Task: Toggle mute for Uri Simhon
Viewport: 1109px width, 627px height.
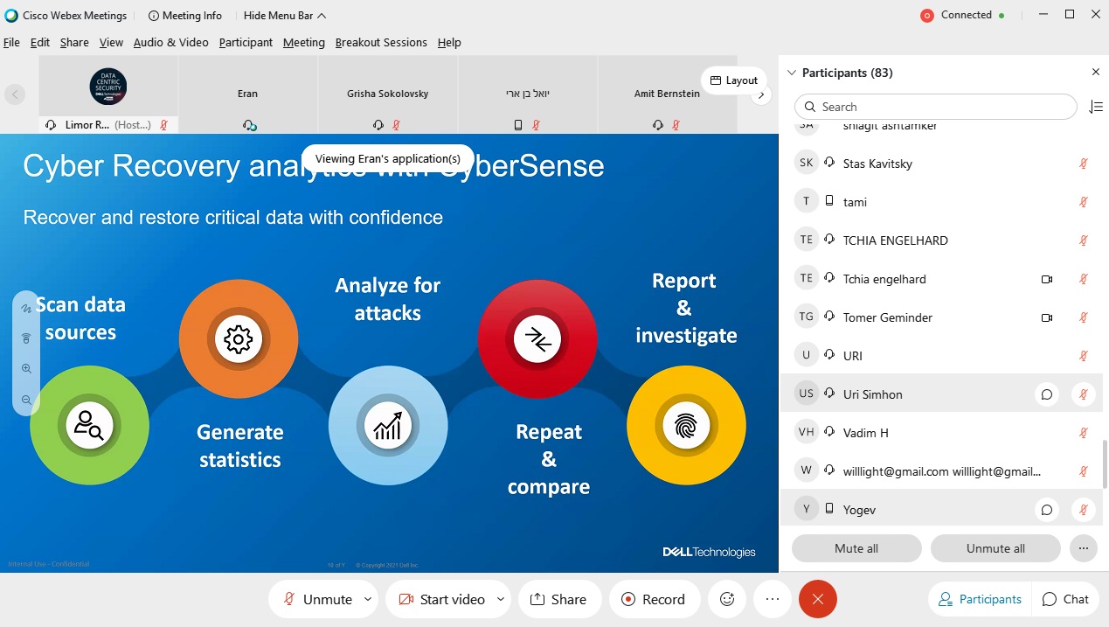Action: [x=1084, y=394]
